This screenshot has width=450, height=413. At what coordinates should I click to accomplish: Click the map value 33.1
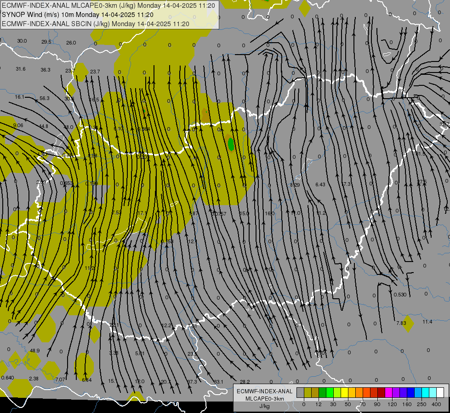218,382
